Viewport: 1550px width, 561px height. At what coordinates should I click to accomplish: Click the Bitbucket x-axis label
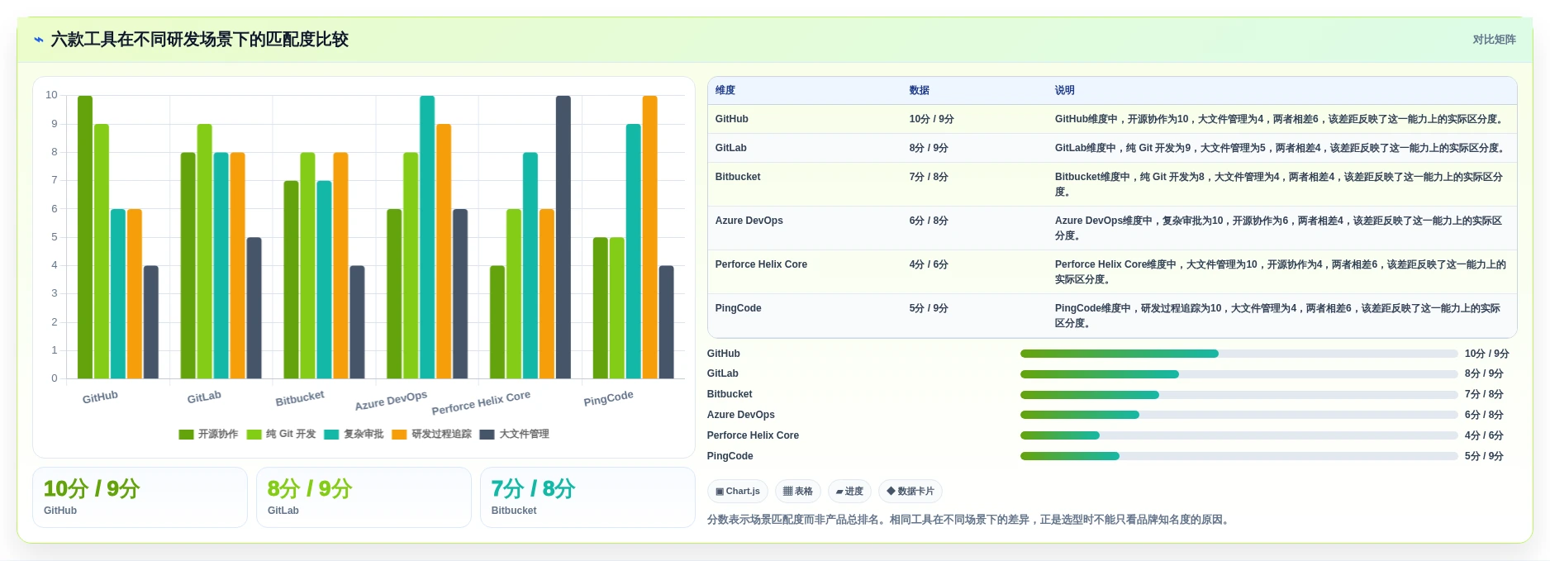(300, 398)
